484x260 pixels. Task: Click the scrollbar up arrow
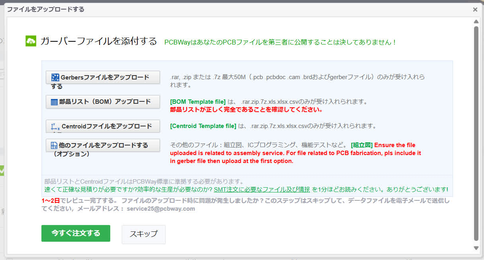[476, 23]
